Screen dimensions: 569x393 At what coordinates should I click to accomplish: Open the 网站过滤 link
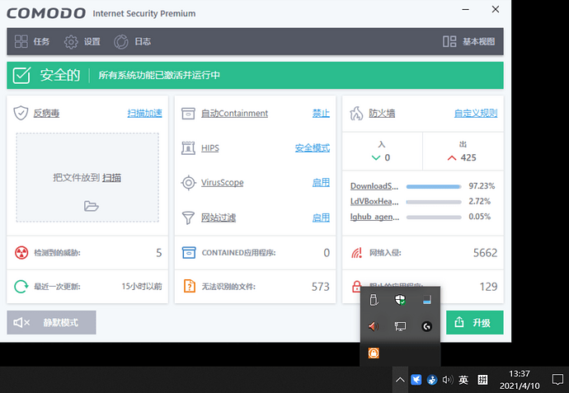pos(219,218)
